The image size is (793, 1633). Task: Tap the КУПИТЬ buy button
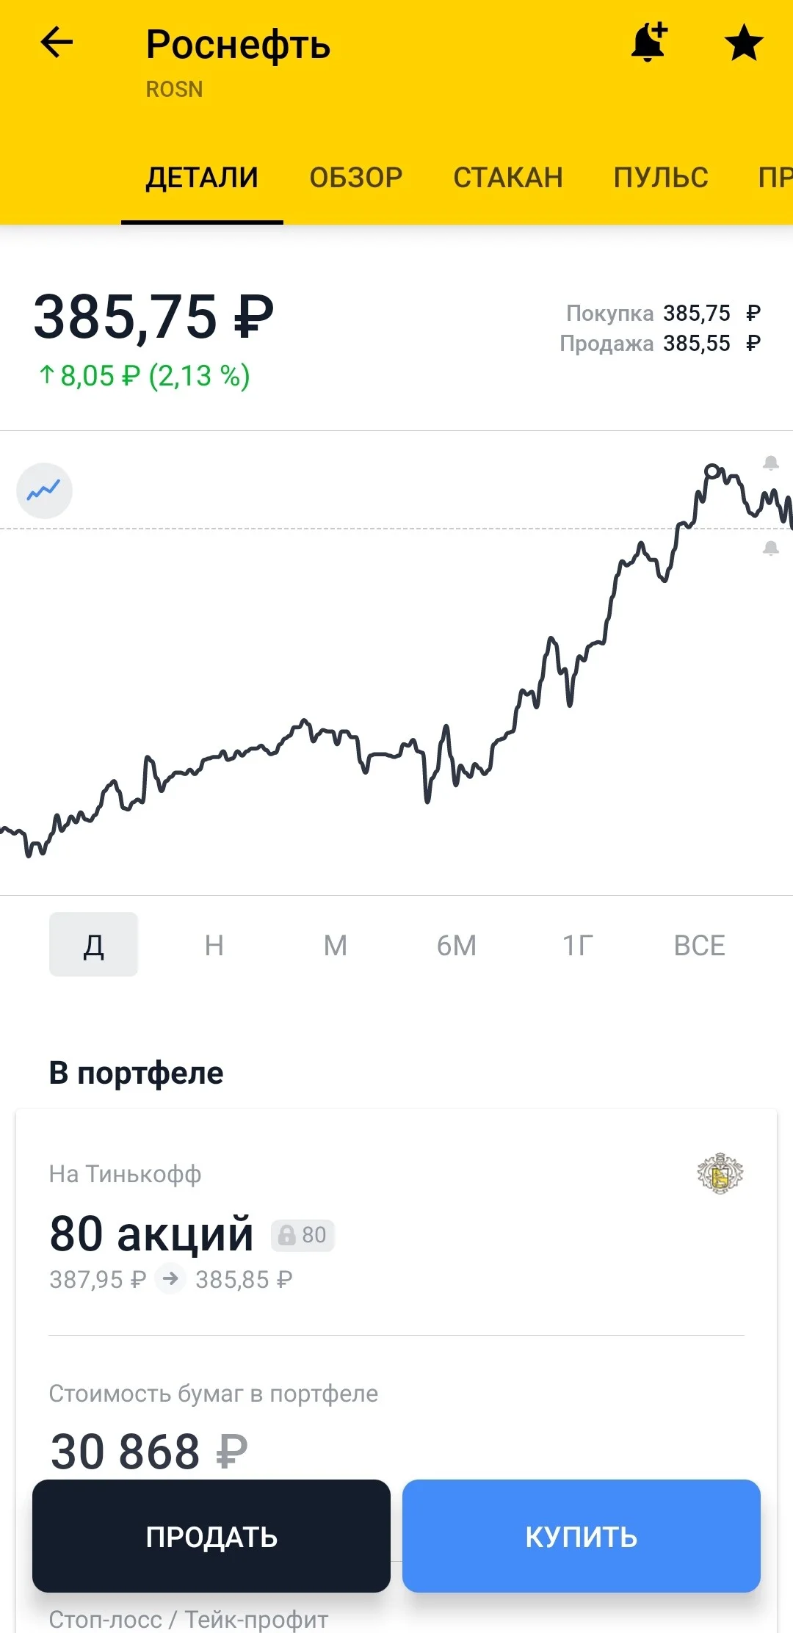tap(582, 1536)
